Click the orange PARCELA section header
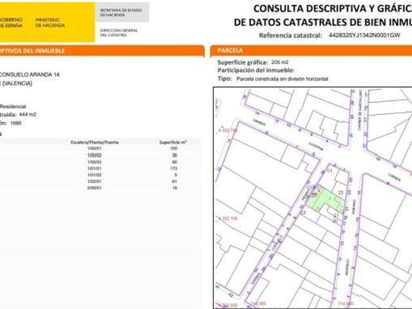 [311, 50]
